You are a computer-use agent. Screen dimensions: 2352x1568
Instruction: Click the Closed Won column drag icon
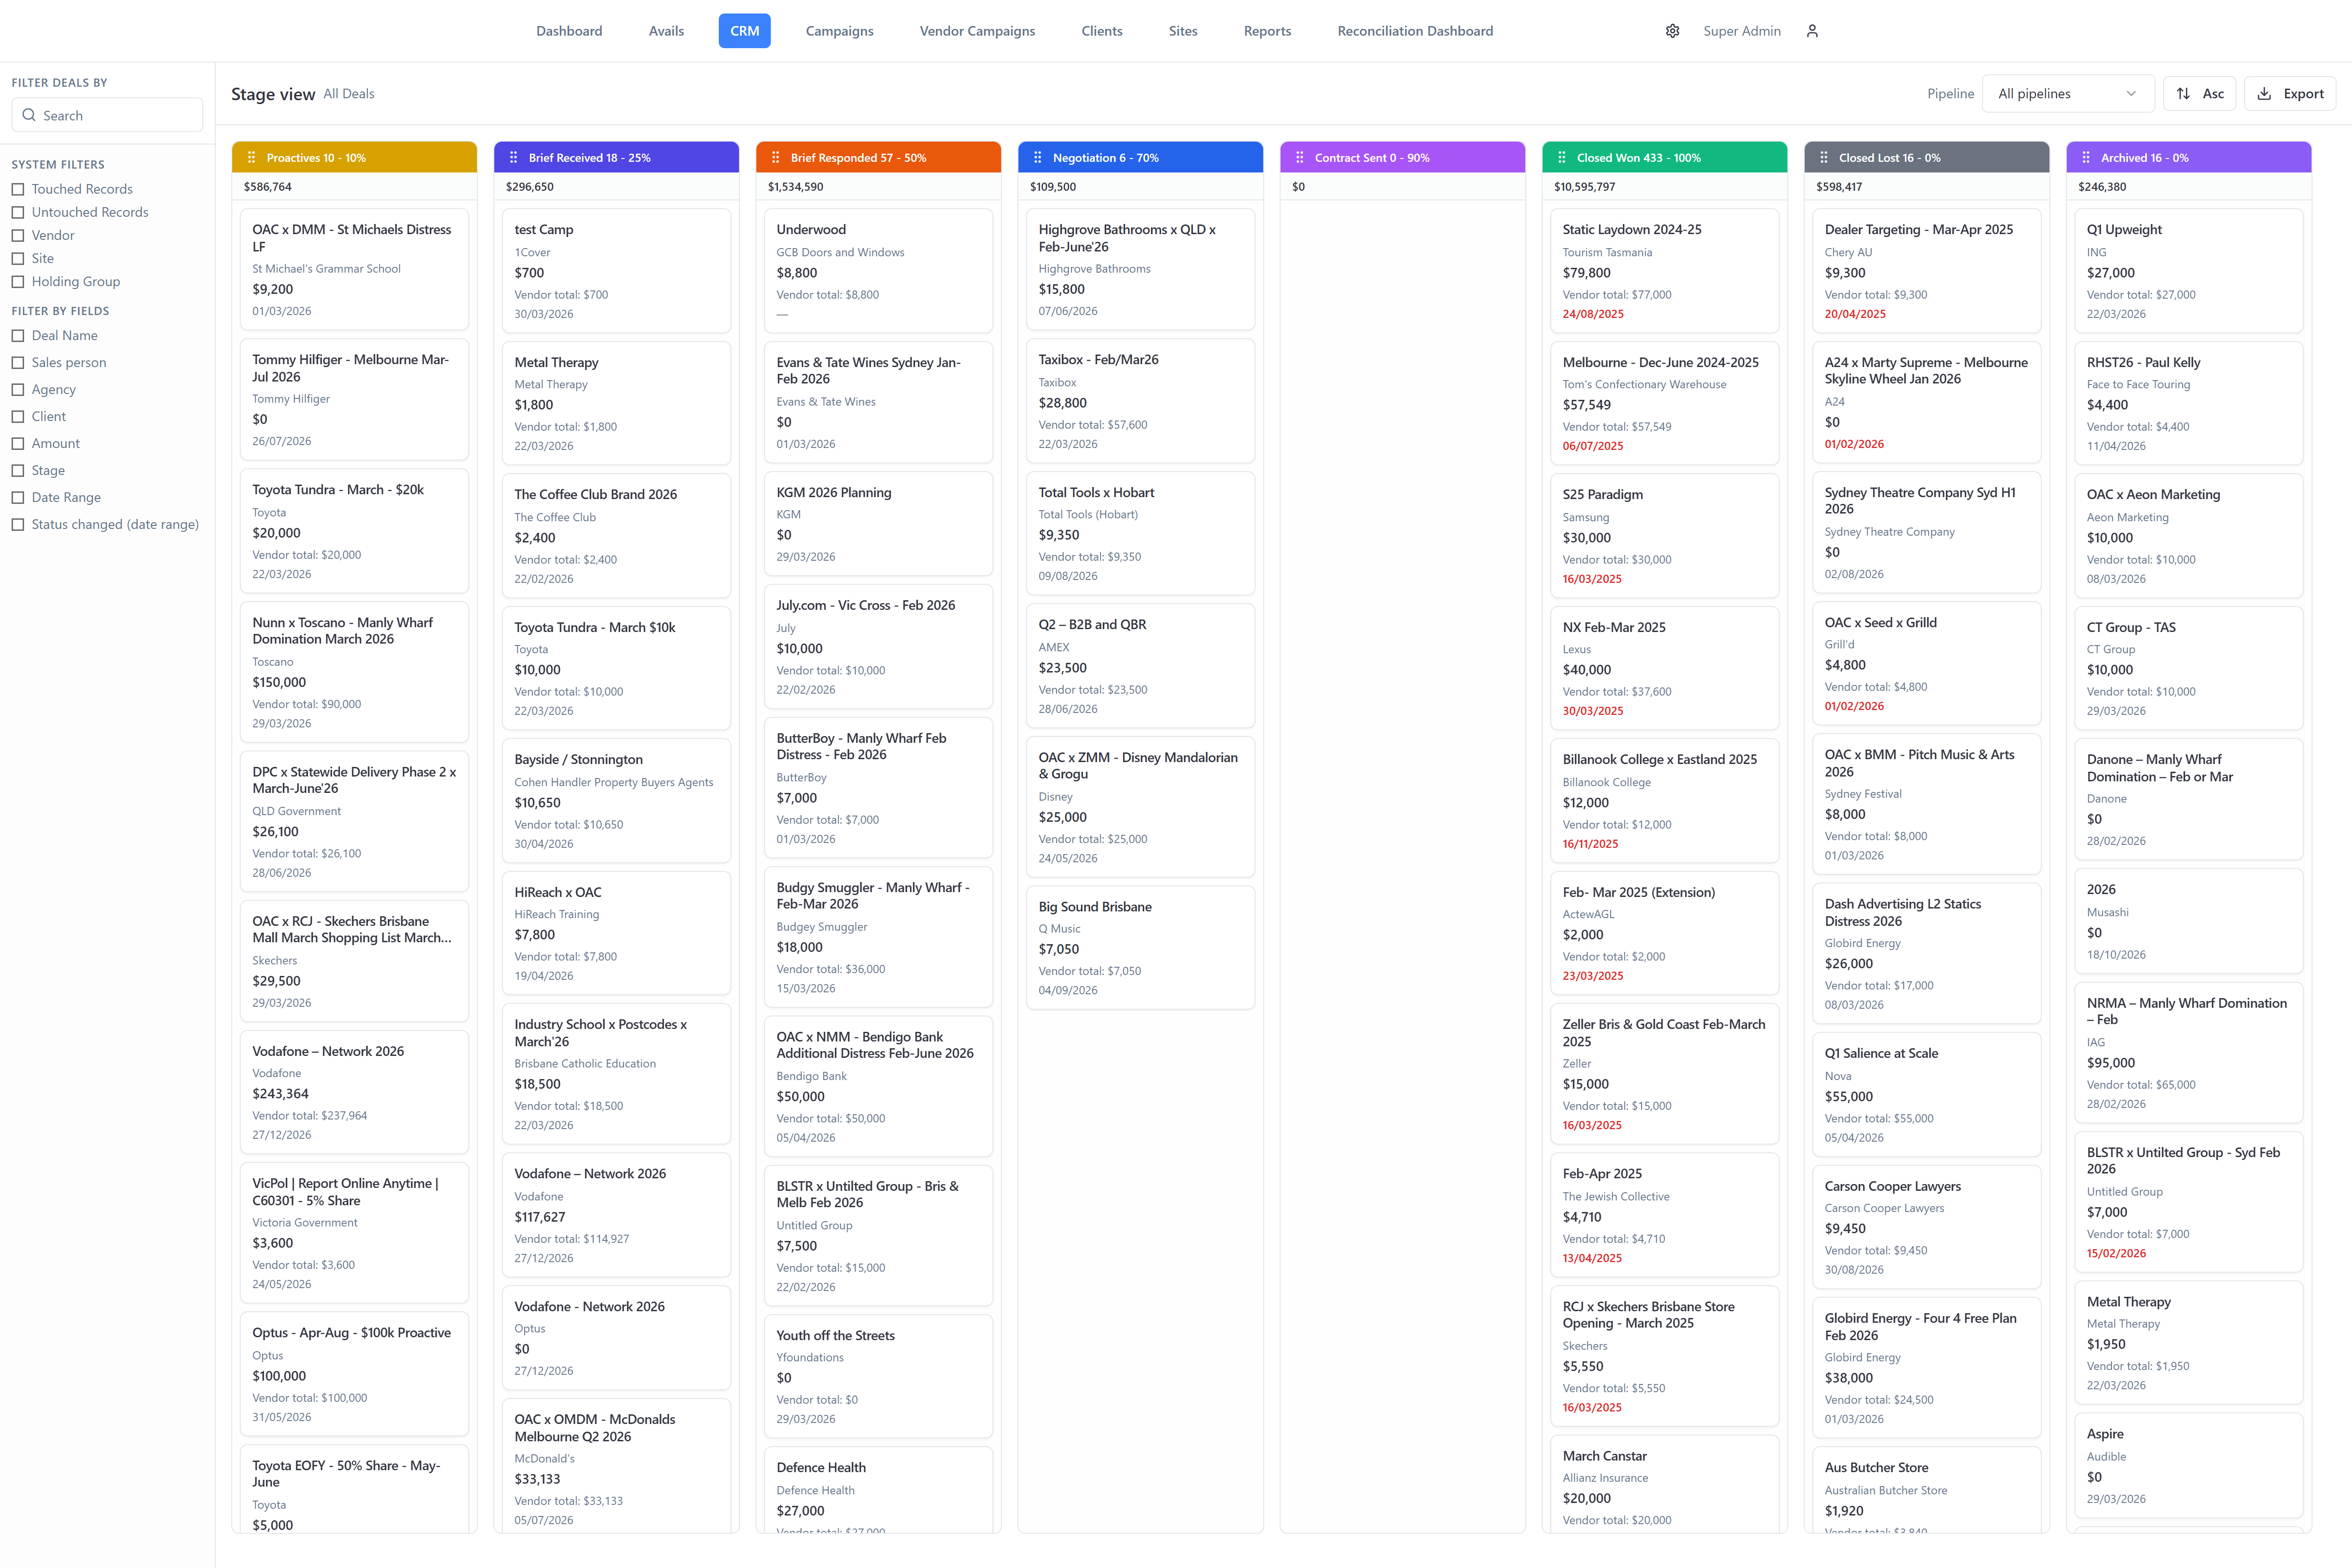coord(1561,158)
